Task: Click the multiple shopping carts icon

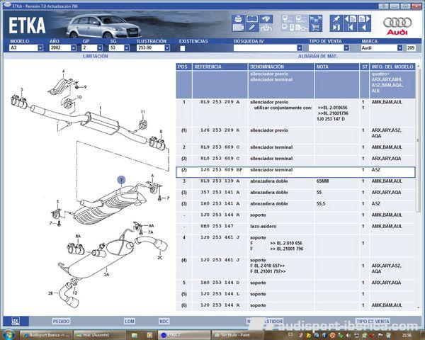Action: [x=315, y=19]
